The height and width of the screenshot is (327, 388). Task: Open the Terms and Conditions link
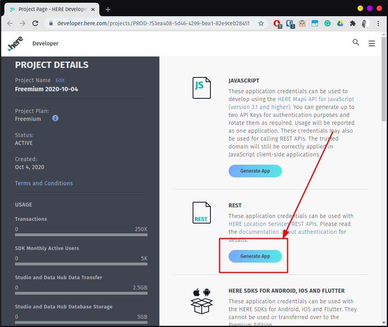click(x=44, y=183)
